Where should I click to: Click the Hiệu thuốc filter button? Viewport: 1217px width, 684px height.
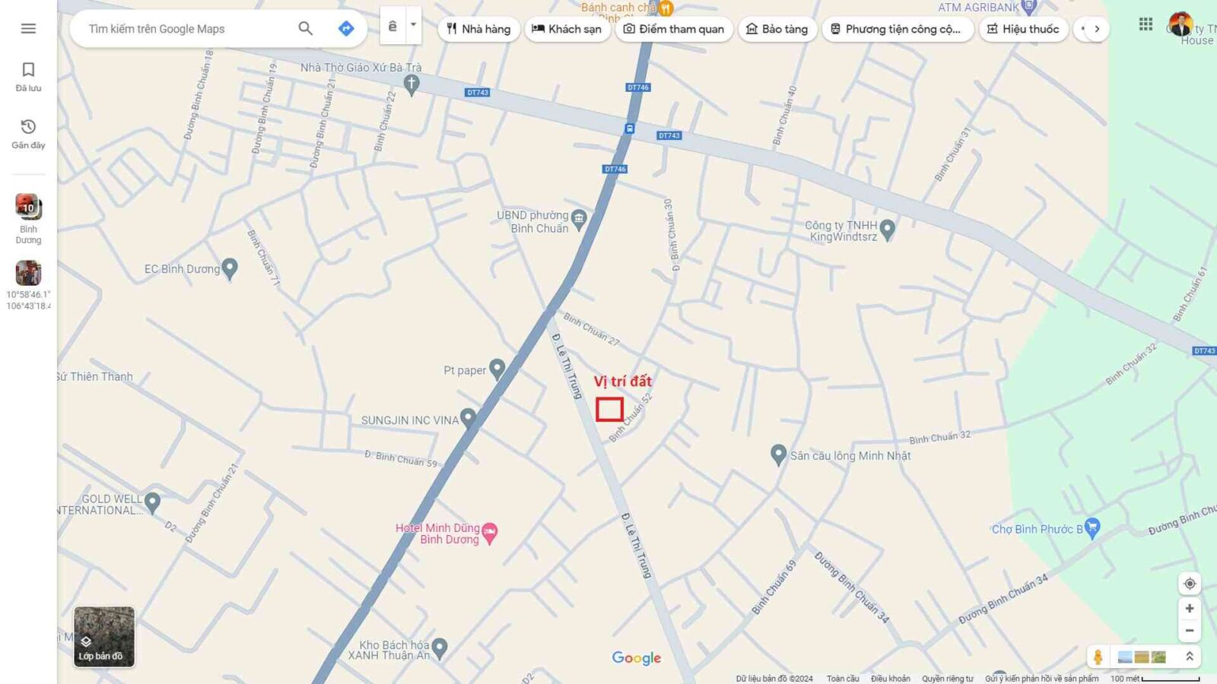coord(1023,29)
